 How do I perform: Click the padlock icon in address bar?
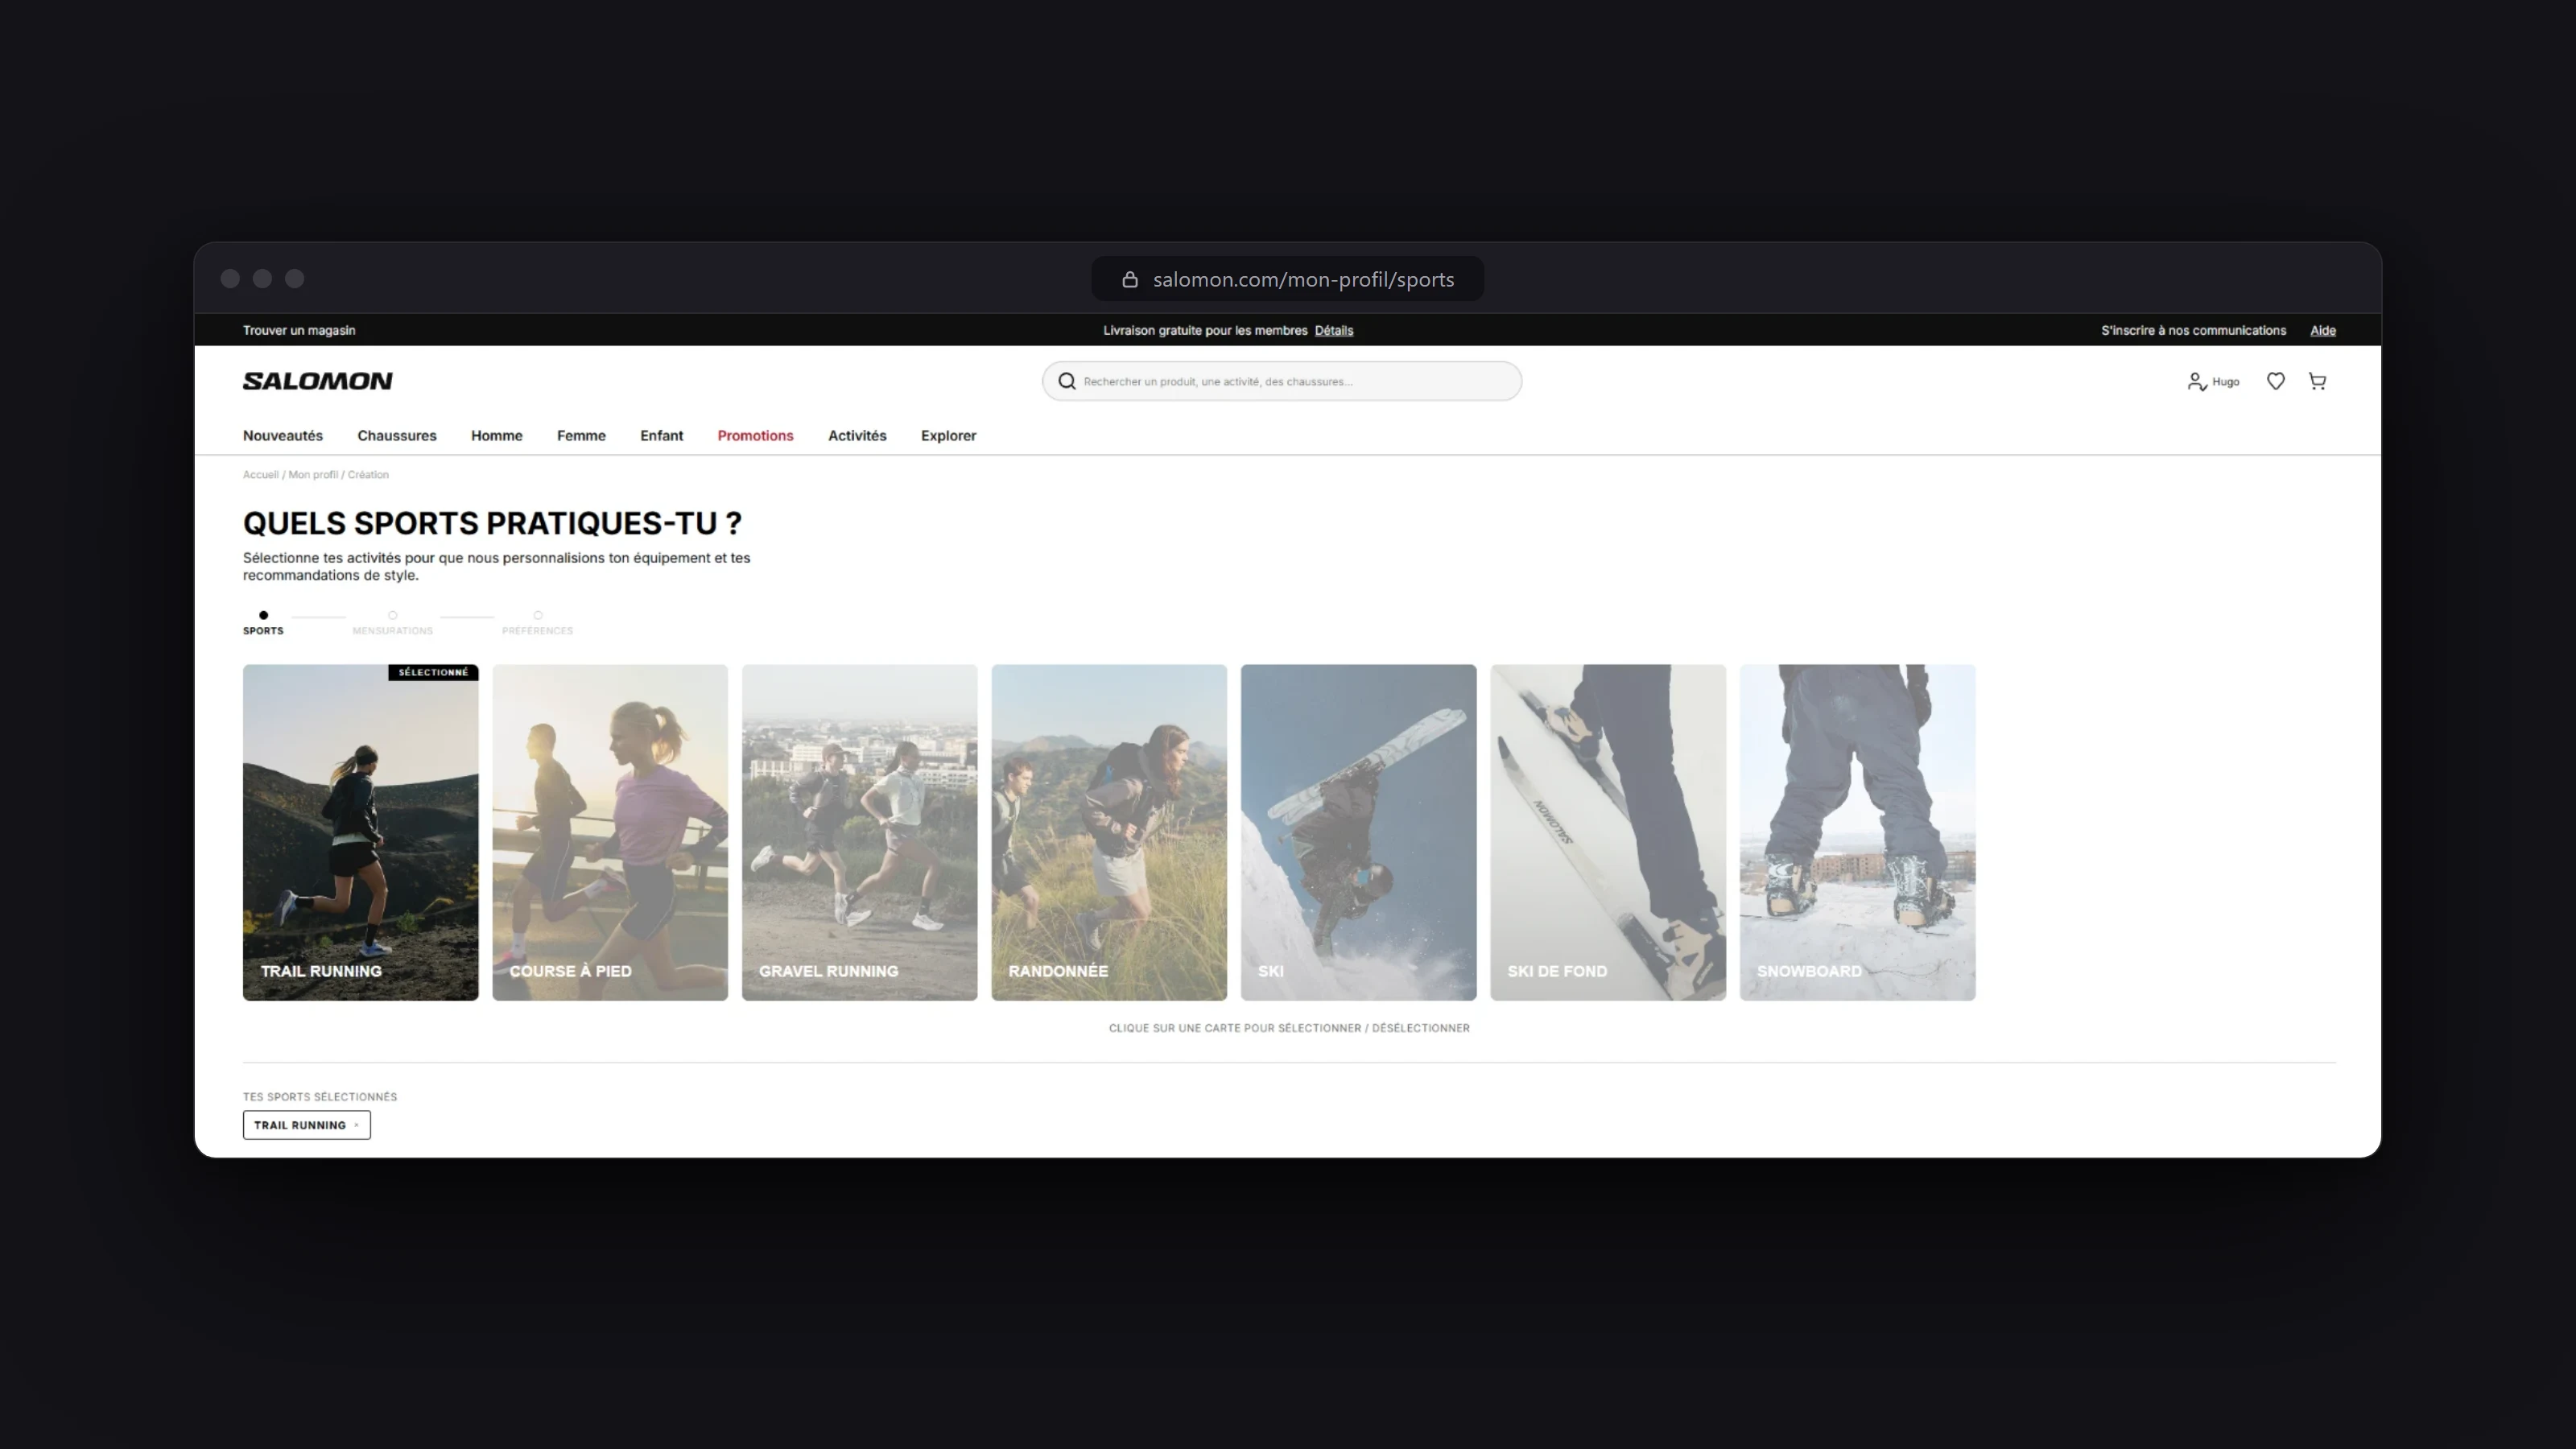[x=1130, y=280]
